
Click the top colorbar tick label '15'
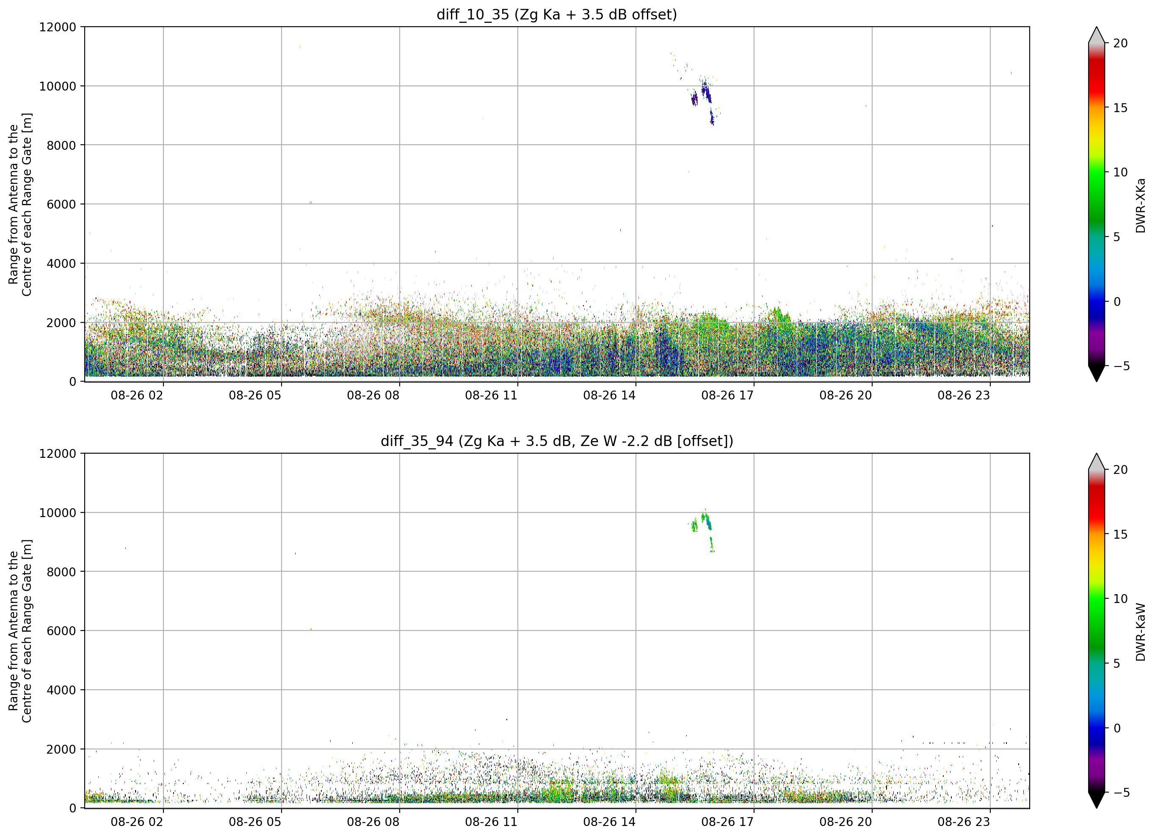1120,108
